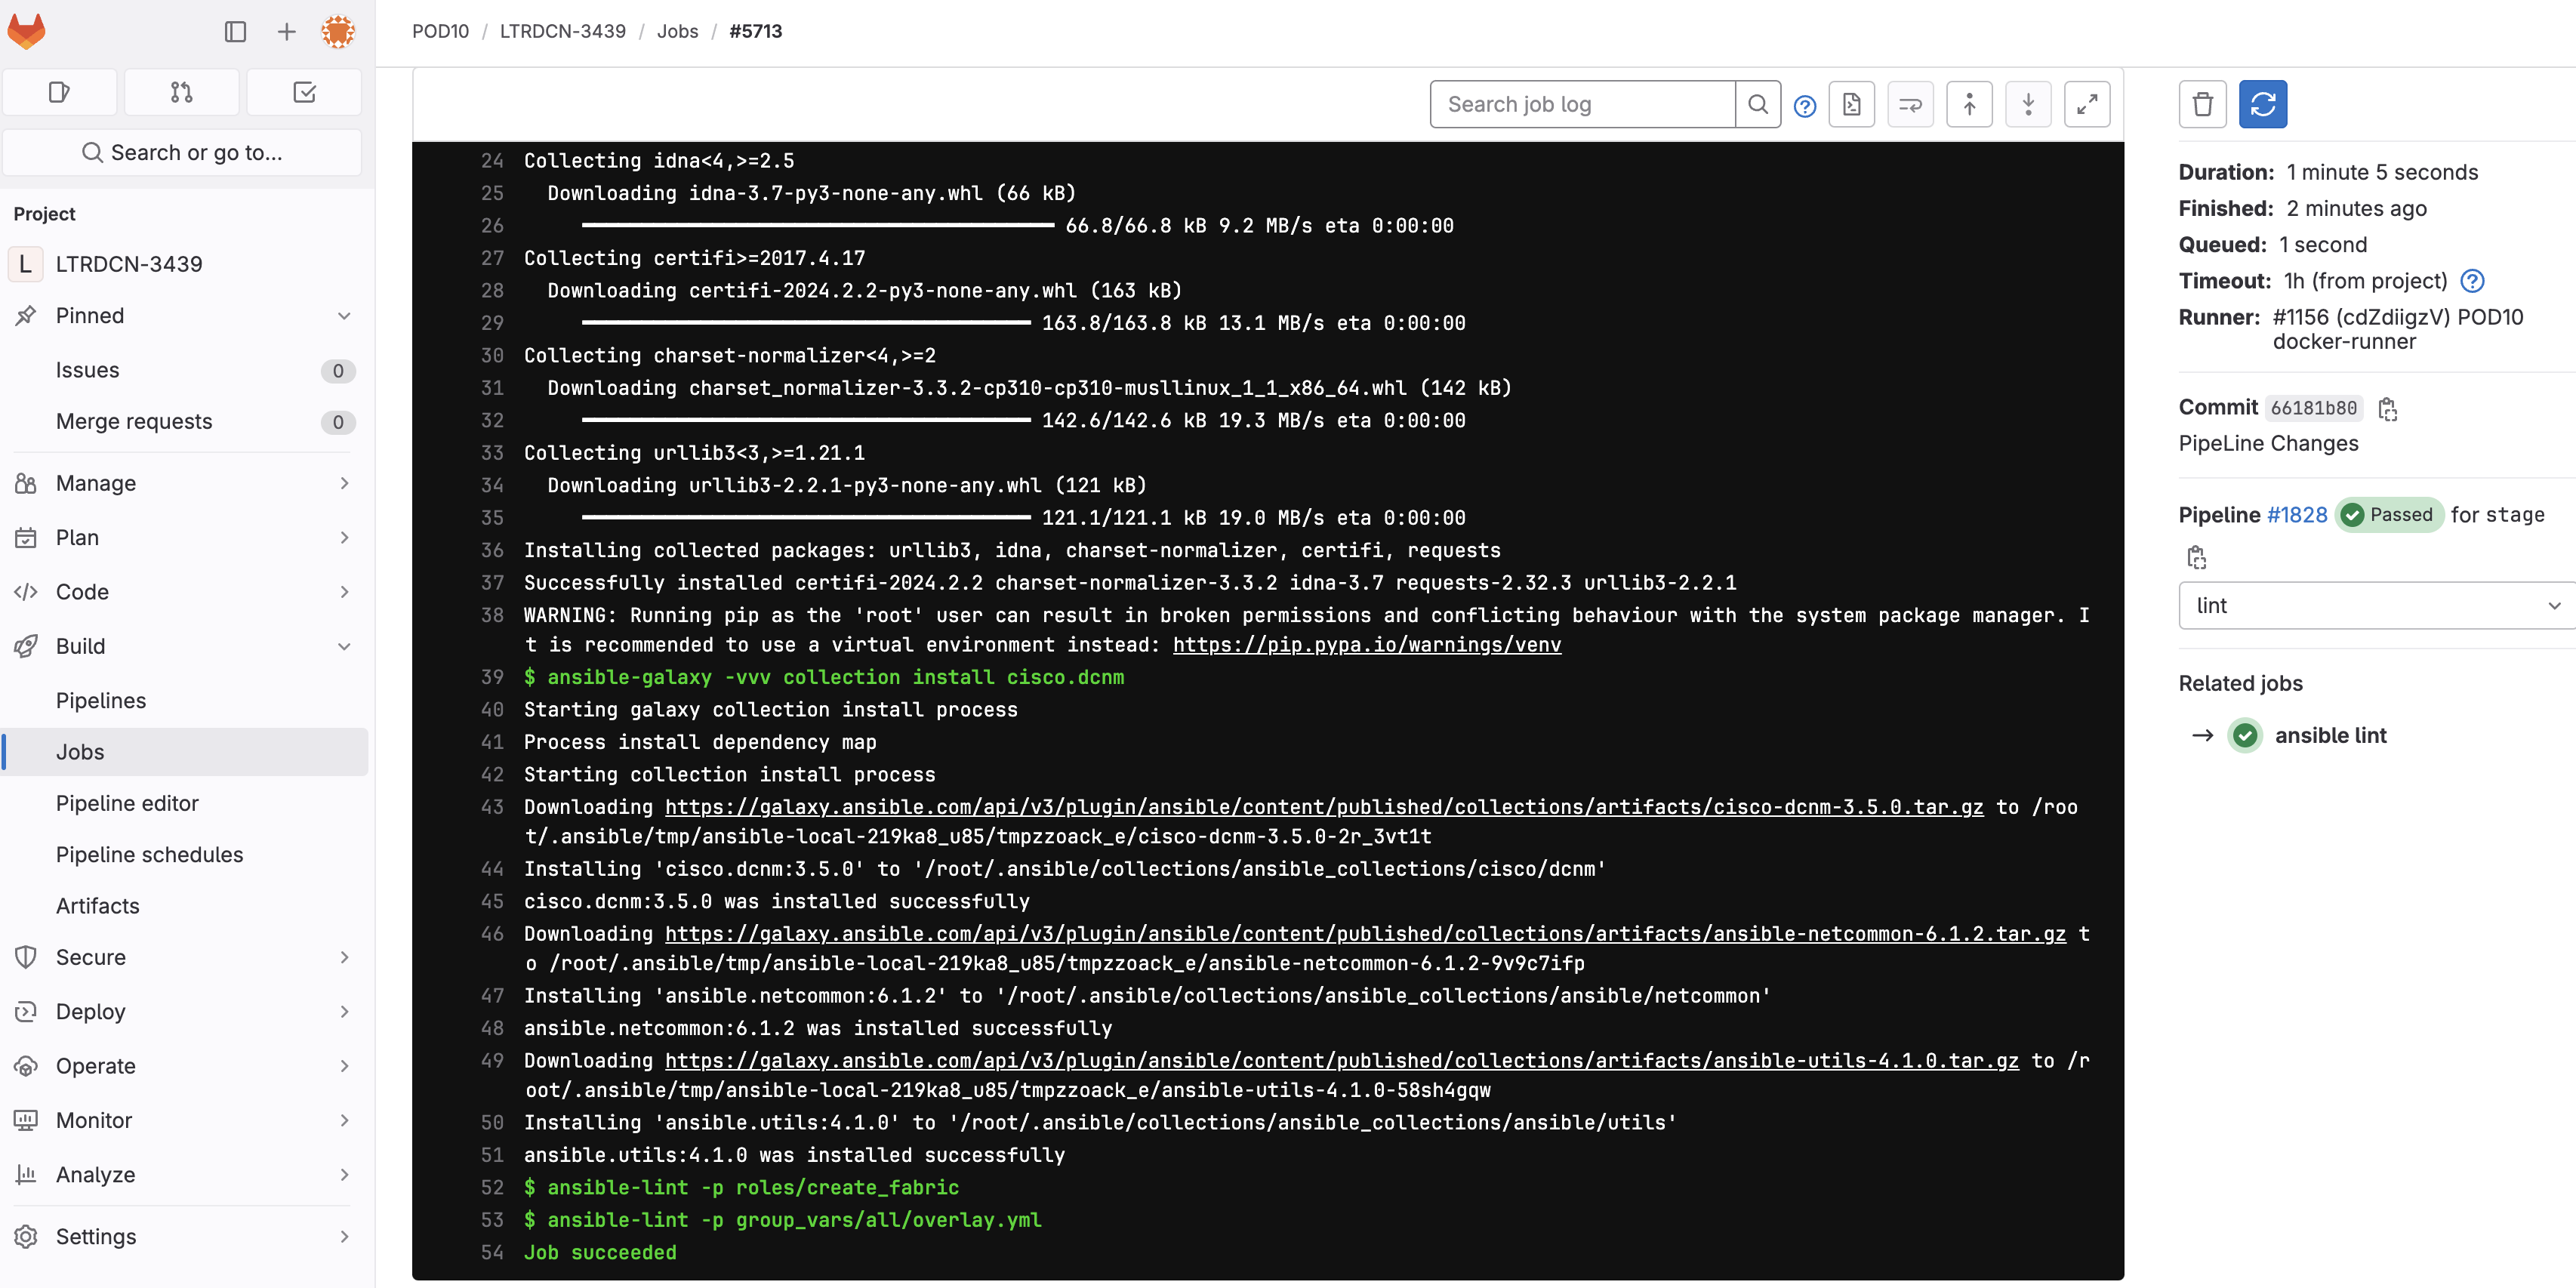Open the create new plus menu
Screen dimensions: 2576x1288
pyautogui.click(x=286, y=32)
